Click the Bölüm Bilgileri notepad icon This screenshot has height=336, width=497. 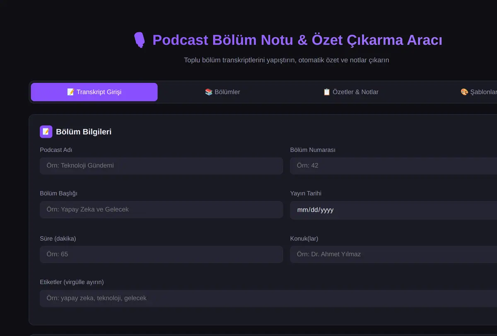coord(46,132)
